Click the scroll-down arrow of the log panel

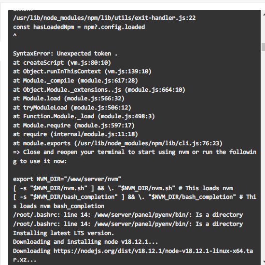click(264, 262)
